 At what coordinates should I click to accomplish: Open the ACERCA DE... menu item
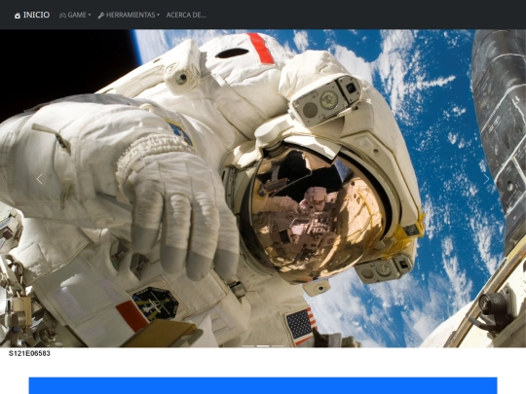click(186, 15)
